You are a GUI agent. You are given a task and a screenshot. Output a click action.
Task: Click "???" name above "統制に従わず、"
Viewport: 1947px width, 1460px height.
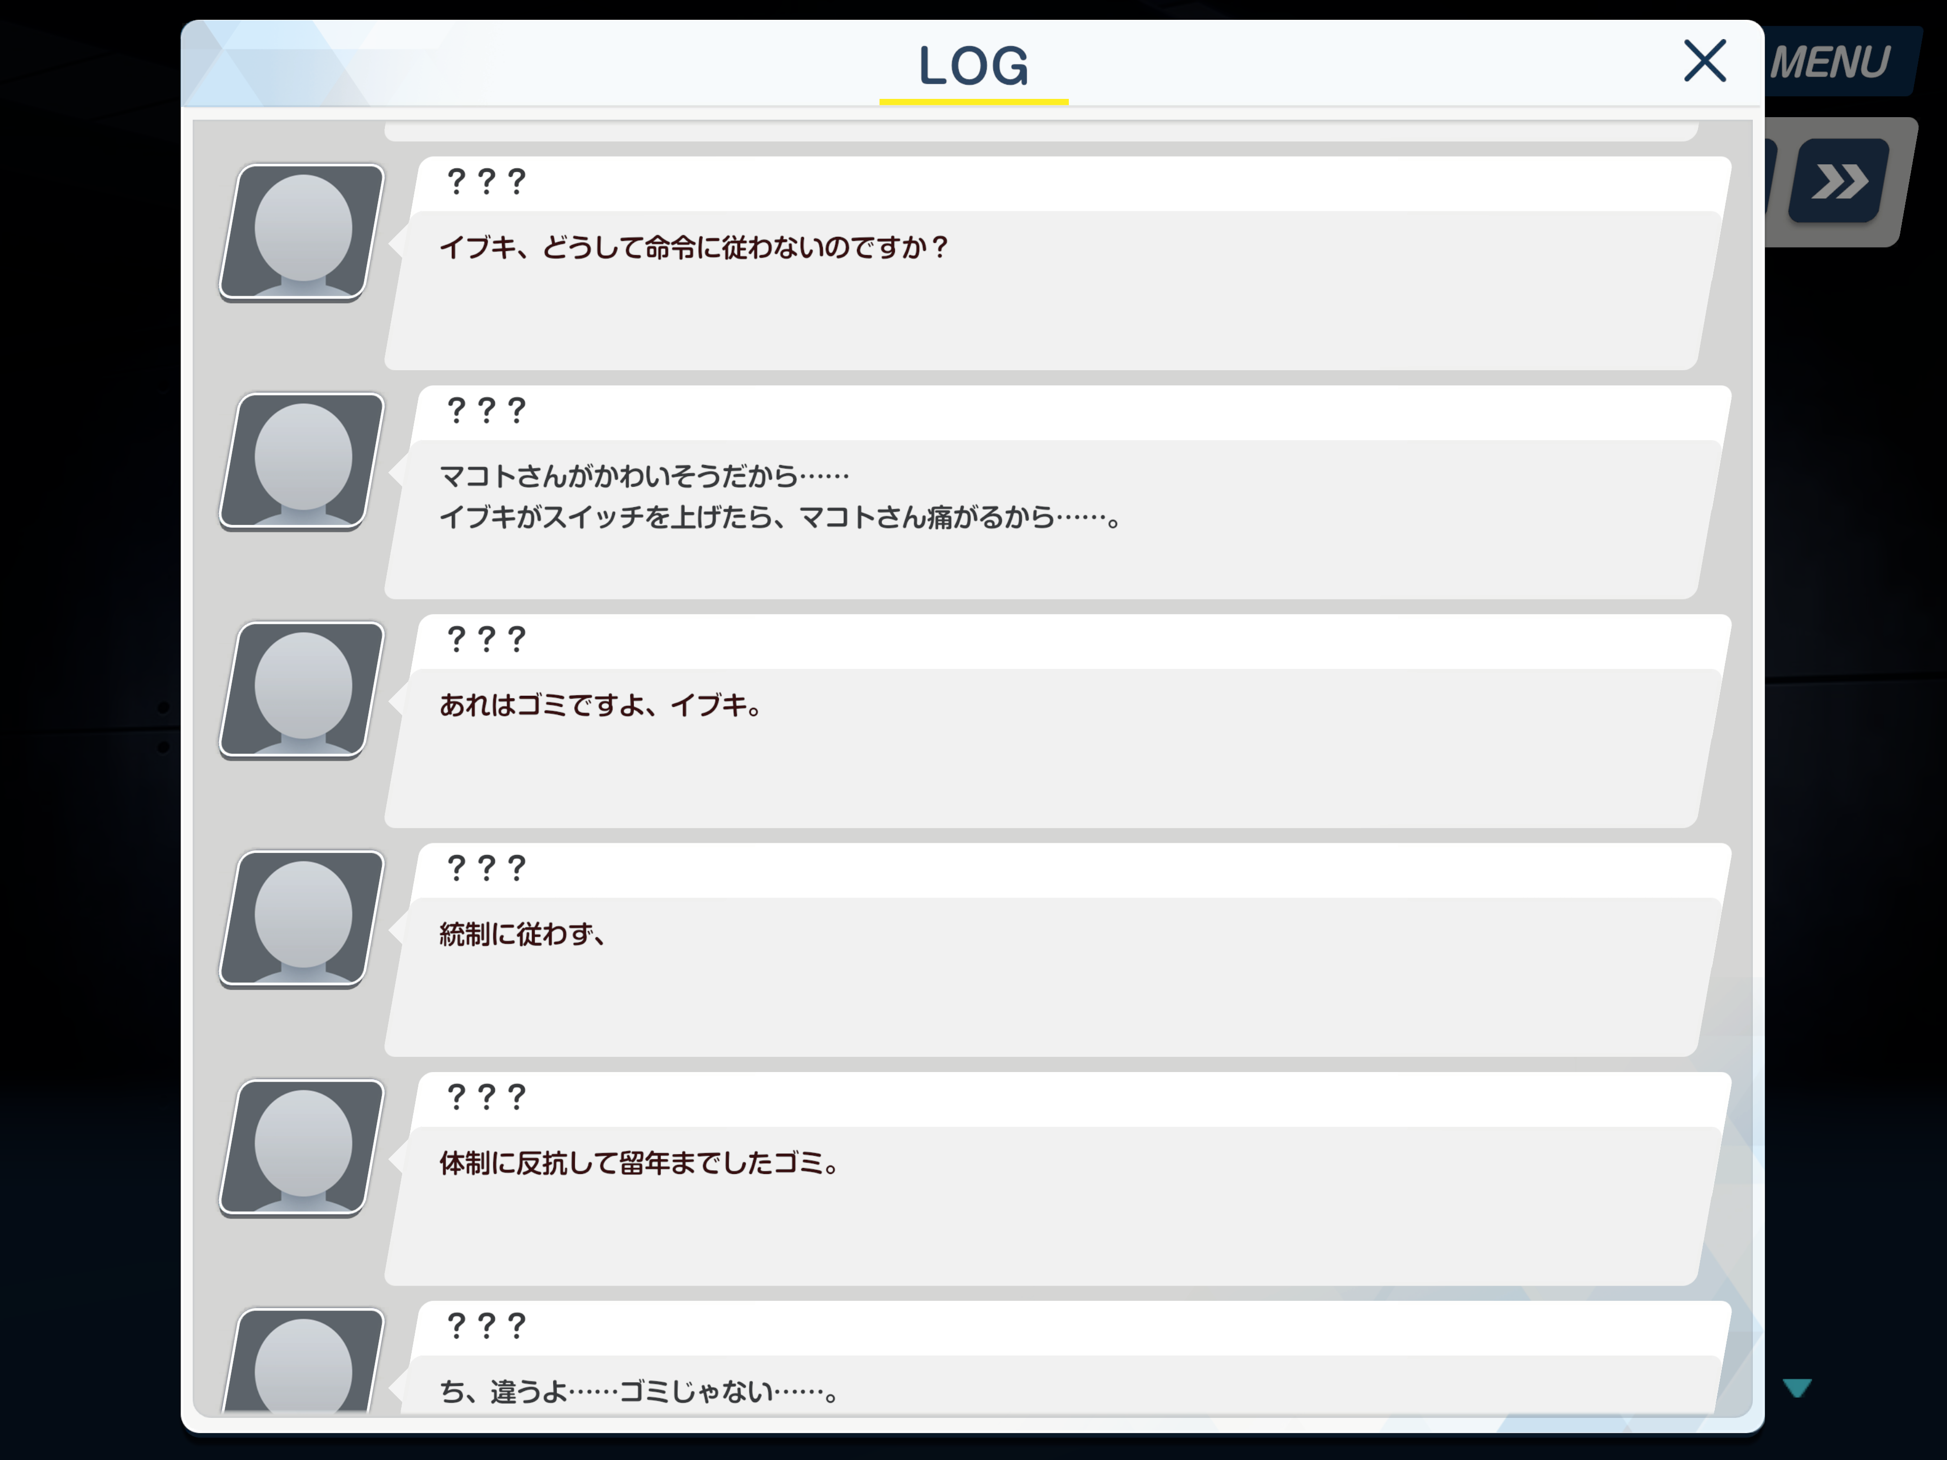(x=486, y=868)
